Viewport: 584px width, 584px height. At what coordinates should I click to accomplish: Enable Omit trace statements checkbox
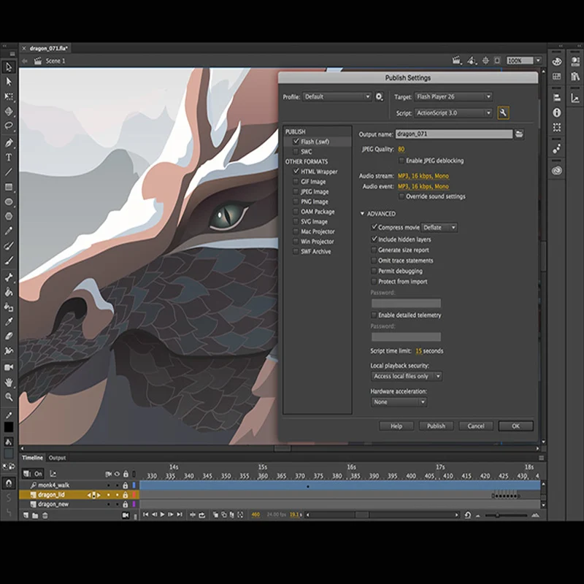pos(374,260)
